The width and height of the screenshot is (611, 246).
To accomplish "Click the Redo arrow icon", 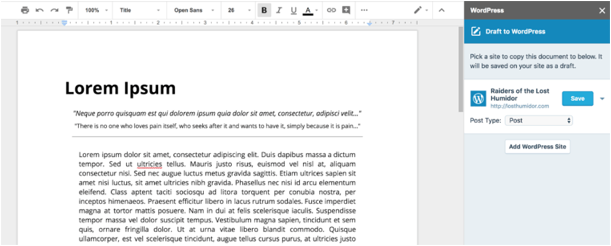I will pos(54,10).
